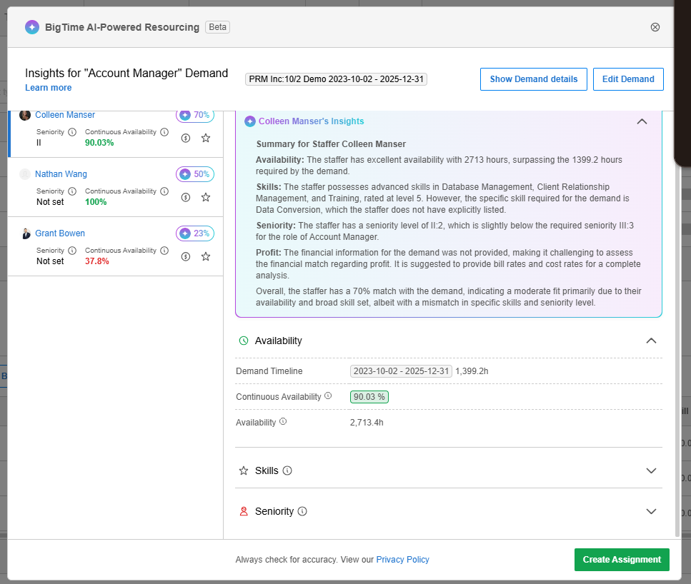This screenshot has width=691, height=584.
Task: Click Nathan Wang's 50% AI match badge
Action: point(194,174)
